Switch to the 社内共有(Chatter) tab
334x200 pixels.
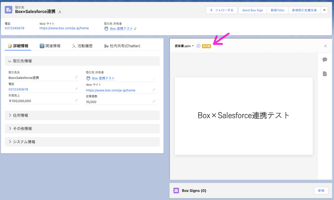(122, 46)
